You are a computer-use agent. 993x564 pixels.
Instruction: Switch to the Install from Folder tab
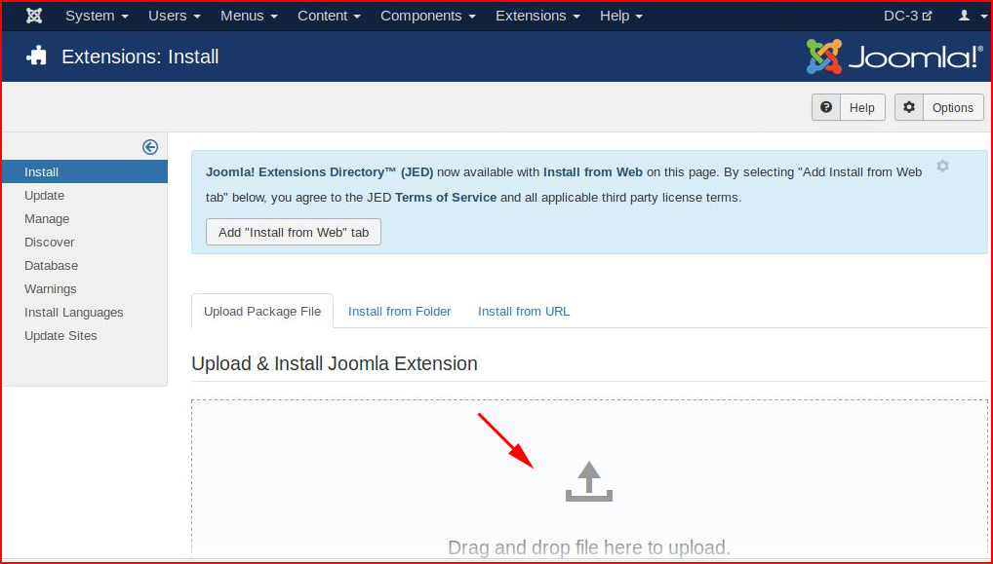400,311
